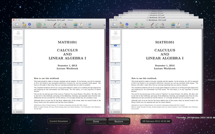Adjust thumbnail size slider in the Edited window
The height and width of the screenshot is (134, 215).
[18, 112]
